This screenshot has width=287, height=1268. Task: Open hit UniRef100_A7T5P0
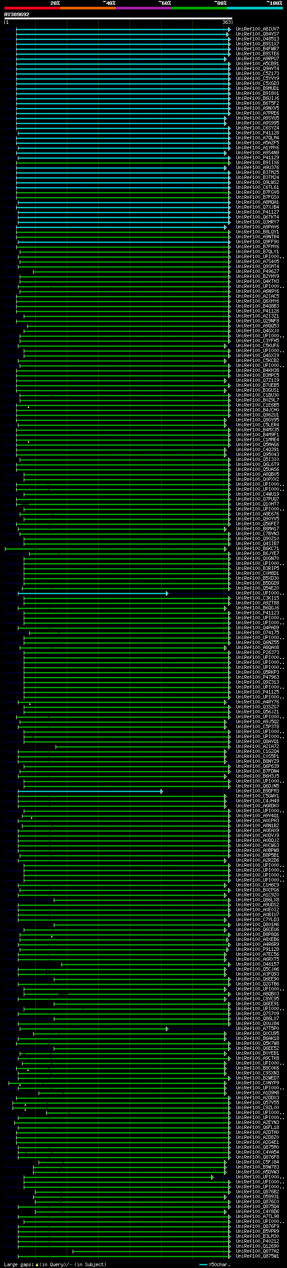pos(257,1028)
